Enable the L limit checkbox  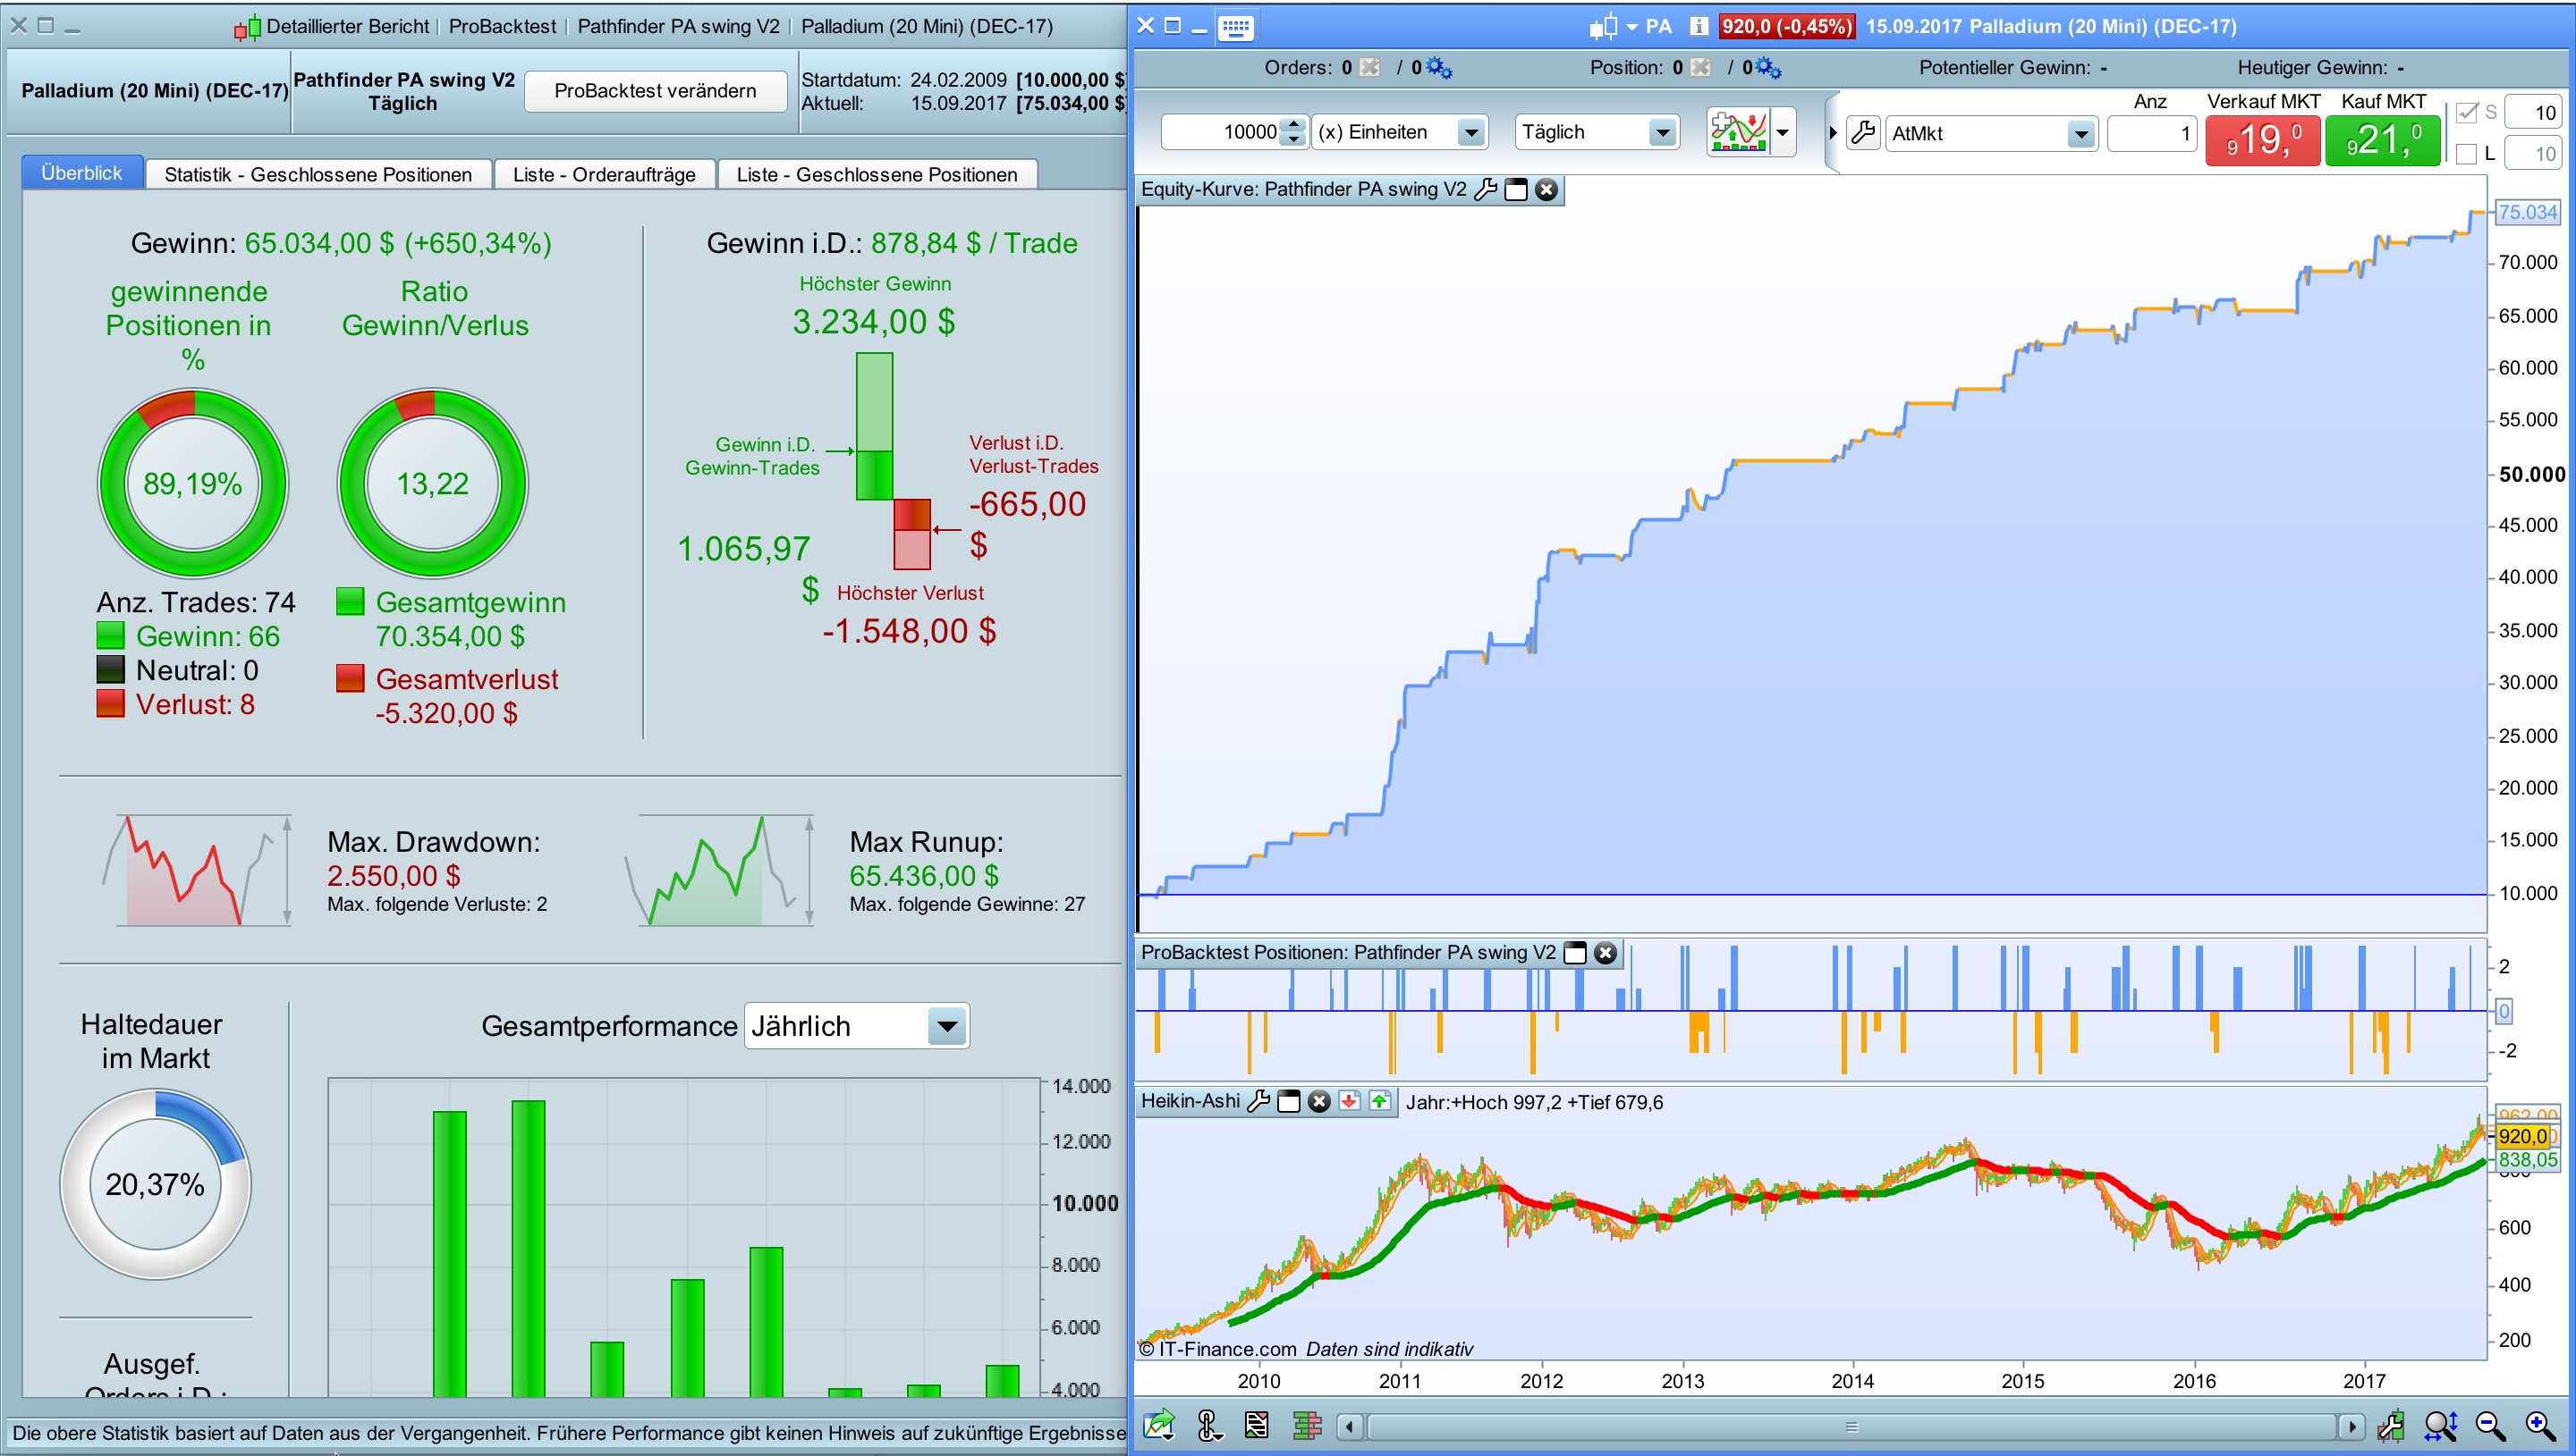tap(2466, 154)
